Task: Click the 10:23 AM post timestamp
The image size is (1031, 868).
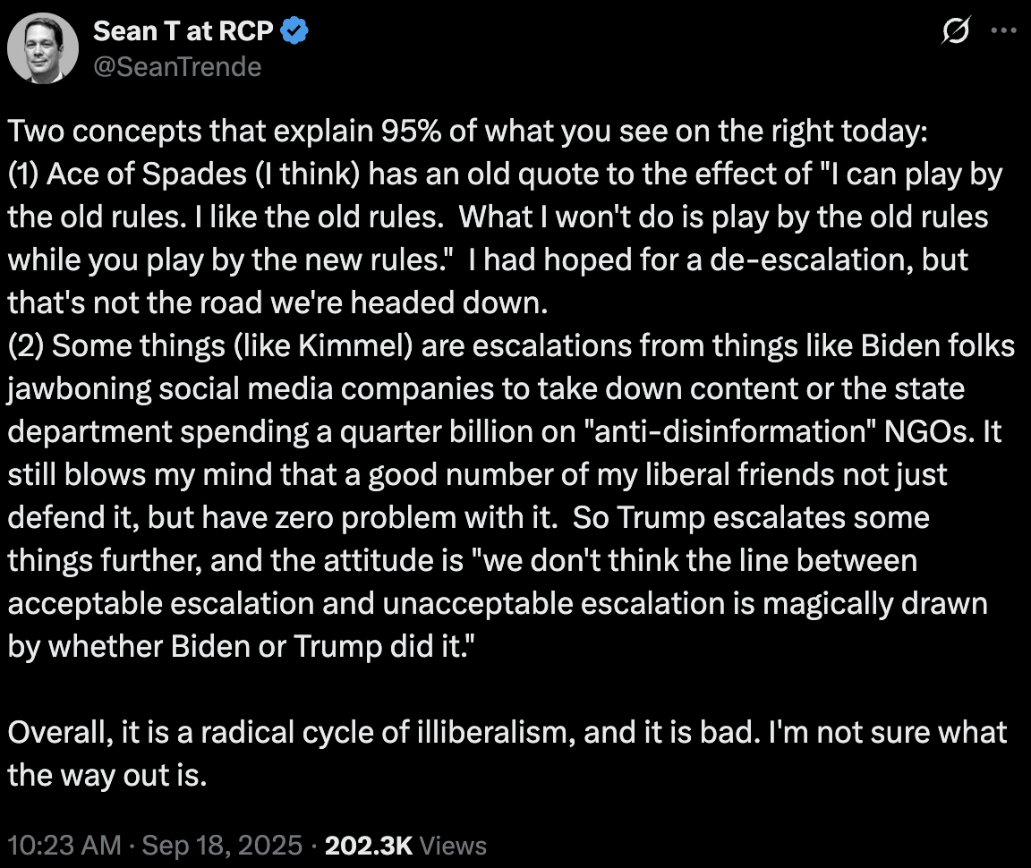Action: 64,846
